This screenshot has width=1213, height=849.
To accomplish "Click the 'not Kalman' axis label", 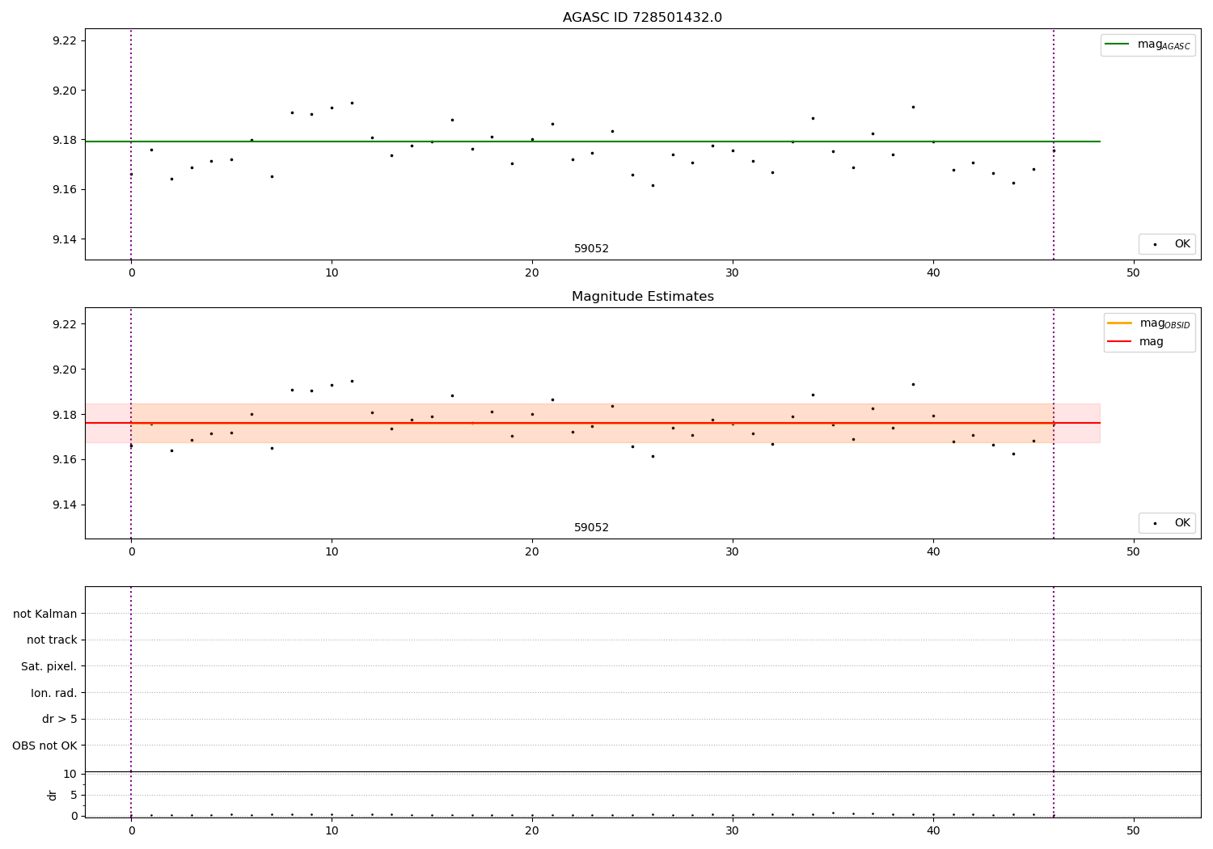I will point(45,614).
